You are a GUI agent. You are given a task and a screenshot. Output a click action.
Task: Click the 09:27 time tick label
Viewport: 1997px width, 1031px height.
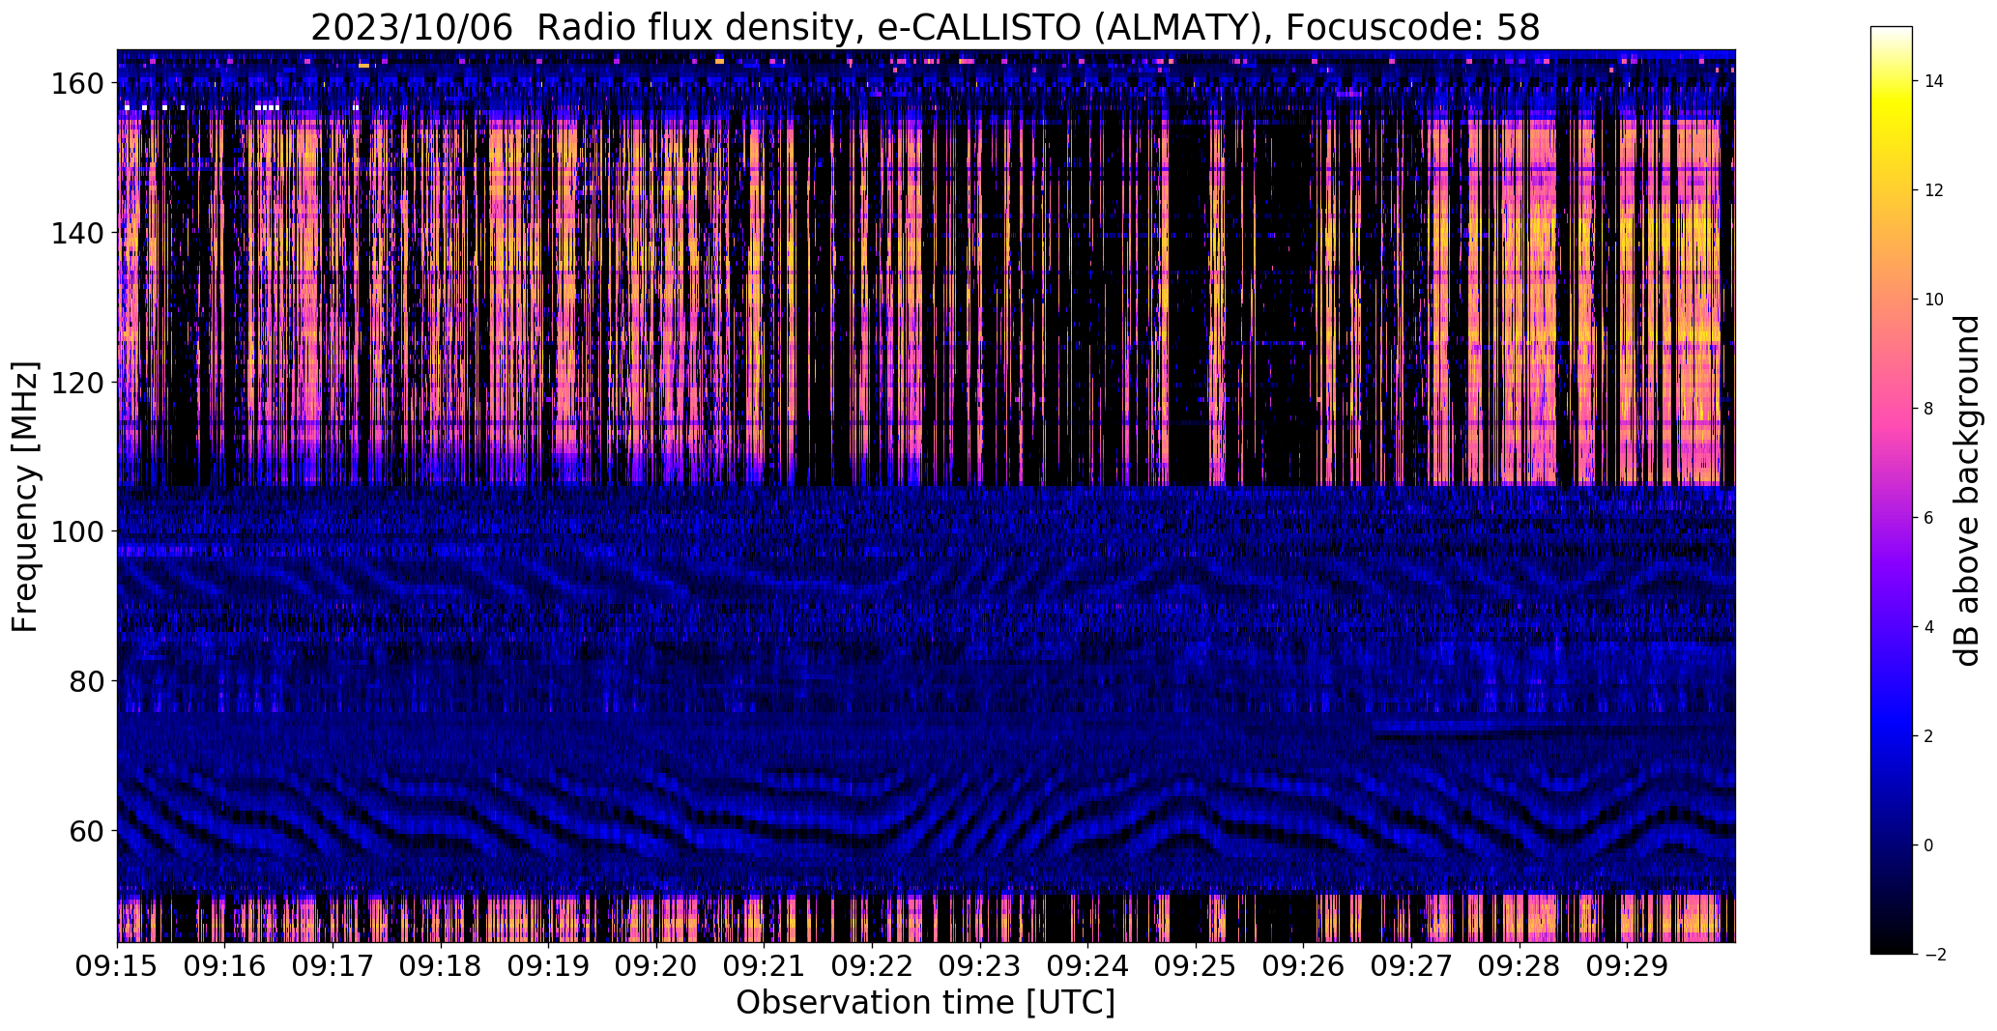pyautogui.click(x=1411, y=966)
